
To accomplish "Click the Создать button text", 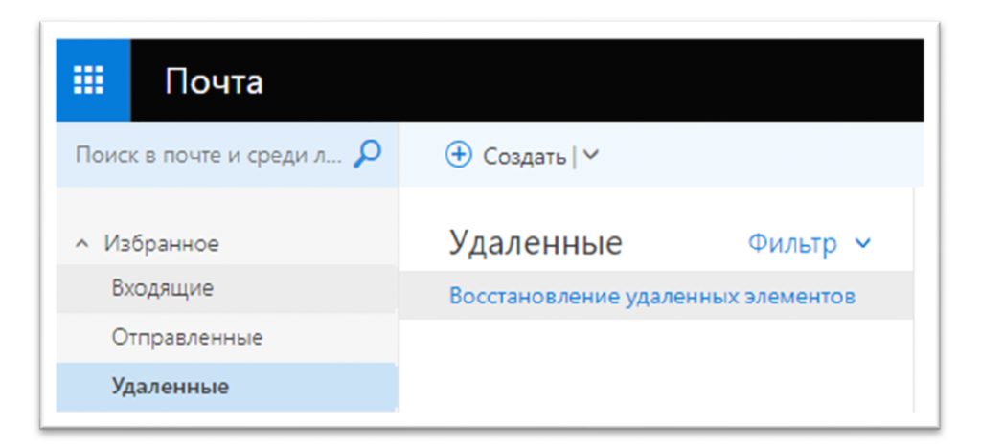I will coord(523,156).
